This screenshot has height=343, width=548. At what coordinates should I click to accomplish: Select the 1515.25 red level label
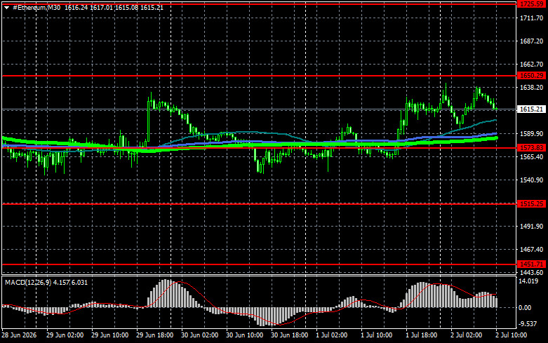[532, 203]
